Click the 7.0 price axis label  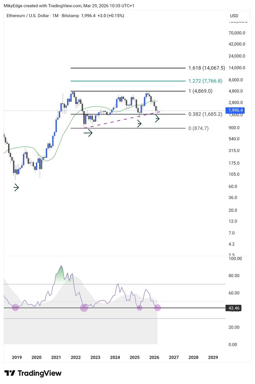pos(232,233)
